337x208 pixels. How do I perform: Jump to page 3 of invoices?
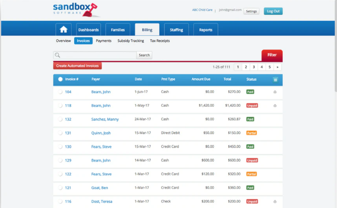click(254, 67)
